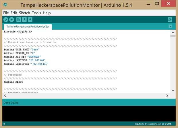Click the #include <DigiFi.h> line
Screen dimensions: 178x128
pyautogui.click(x=18, y=32)
